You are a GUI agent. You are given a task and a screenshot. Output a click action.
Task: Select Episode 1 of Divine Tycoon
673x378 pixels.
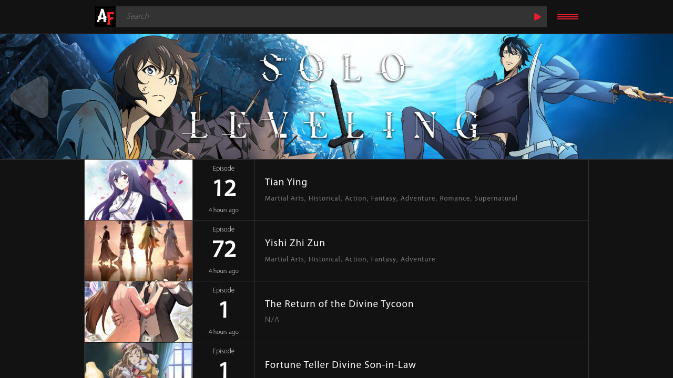(x=224, y=310)
